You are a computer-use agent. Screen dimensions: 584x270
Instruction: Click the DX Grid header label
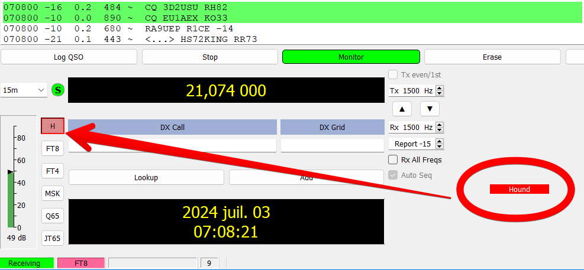[x=332, y=127]
